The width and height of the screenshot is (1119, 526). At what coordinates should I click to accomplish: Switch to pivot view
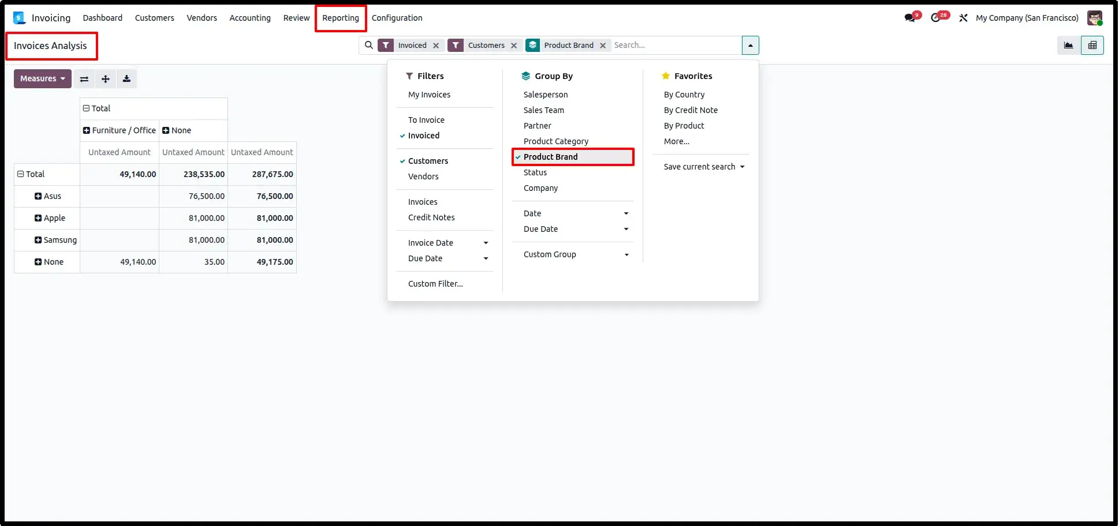pyautogui.click(x=1092, y=45)
